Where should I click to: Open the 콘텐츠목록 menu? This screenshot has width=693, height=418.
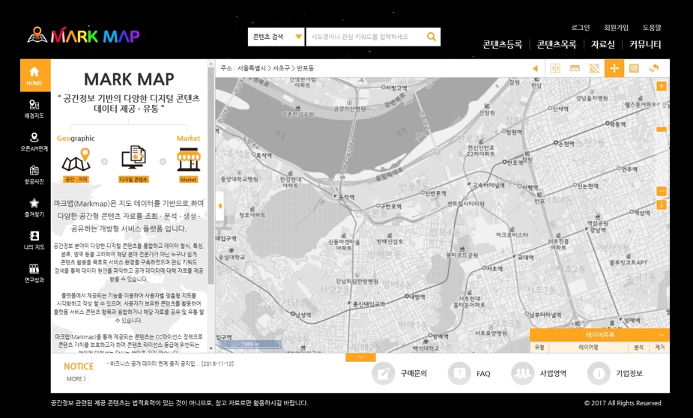point(557,44)
